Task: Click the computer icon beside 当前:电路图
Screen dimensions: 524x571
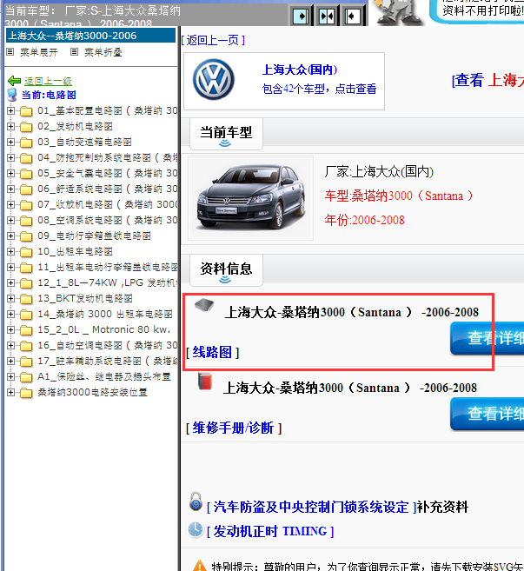Action: click(x=12, y=95)
